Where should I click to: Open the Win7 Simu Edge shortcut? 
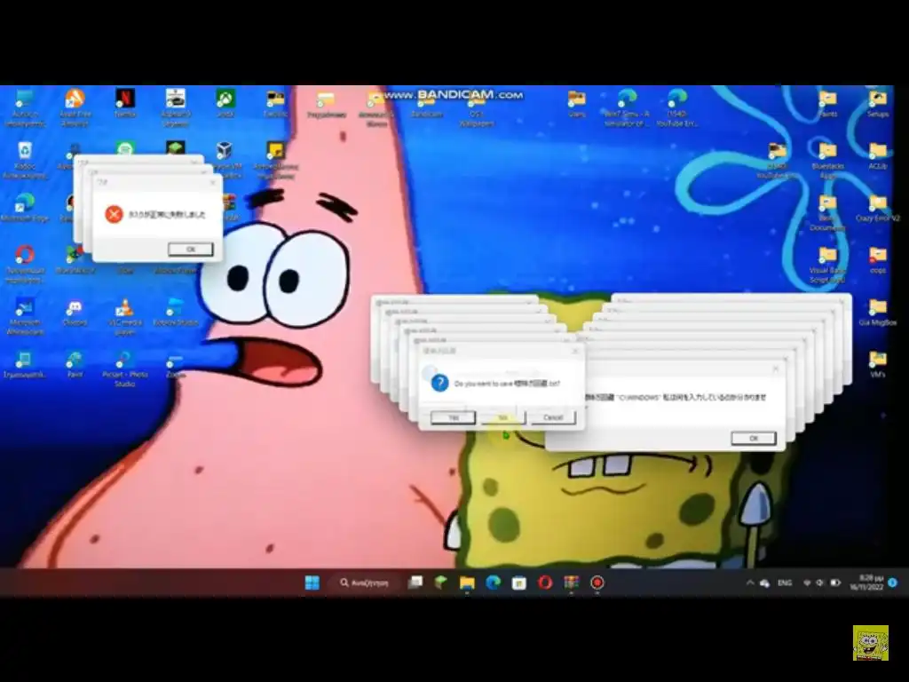pyautogui.click(x=627, y=107)
